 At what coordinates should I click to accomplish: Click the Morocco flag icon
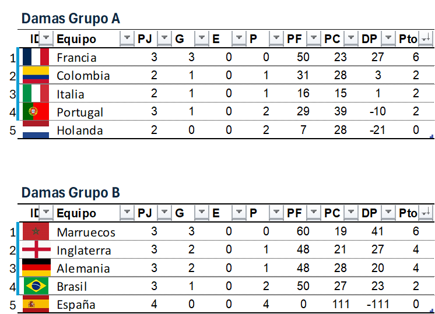pyautogui.click(x=36, y=231)
